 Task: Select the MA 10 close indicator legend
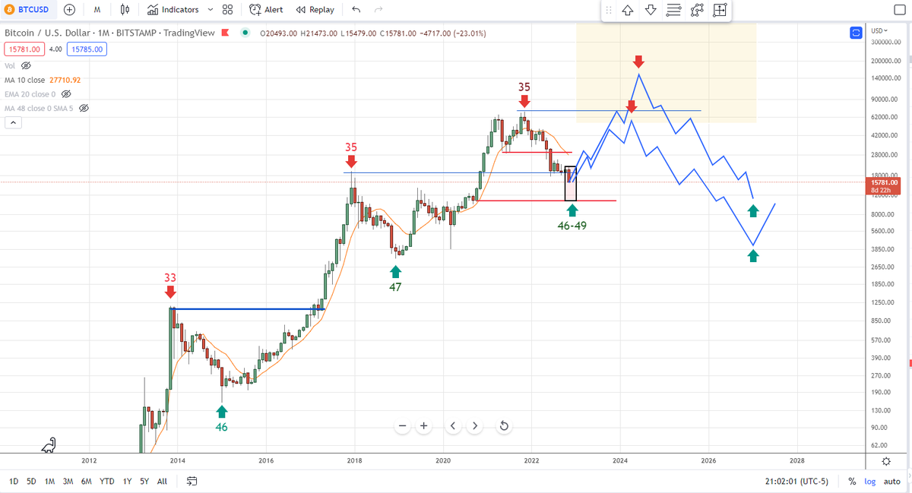(43, 80)
